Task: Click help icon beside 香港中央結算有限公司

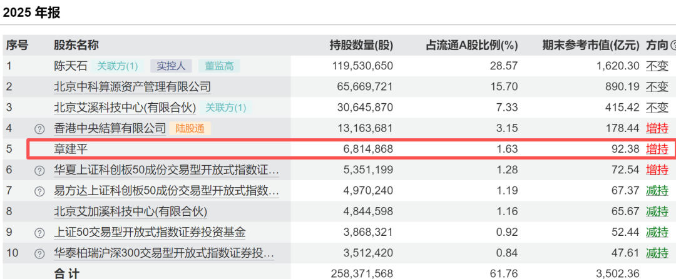Action: click(x=39, y=129)
